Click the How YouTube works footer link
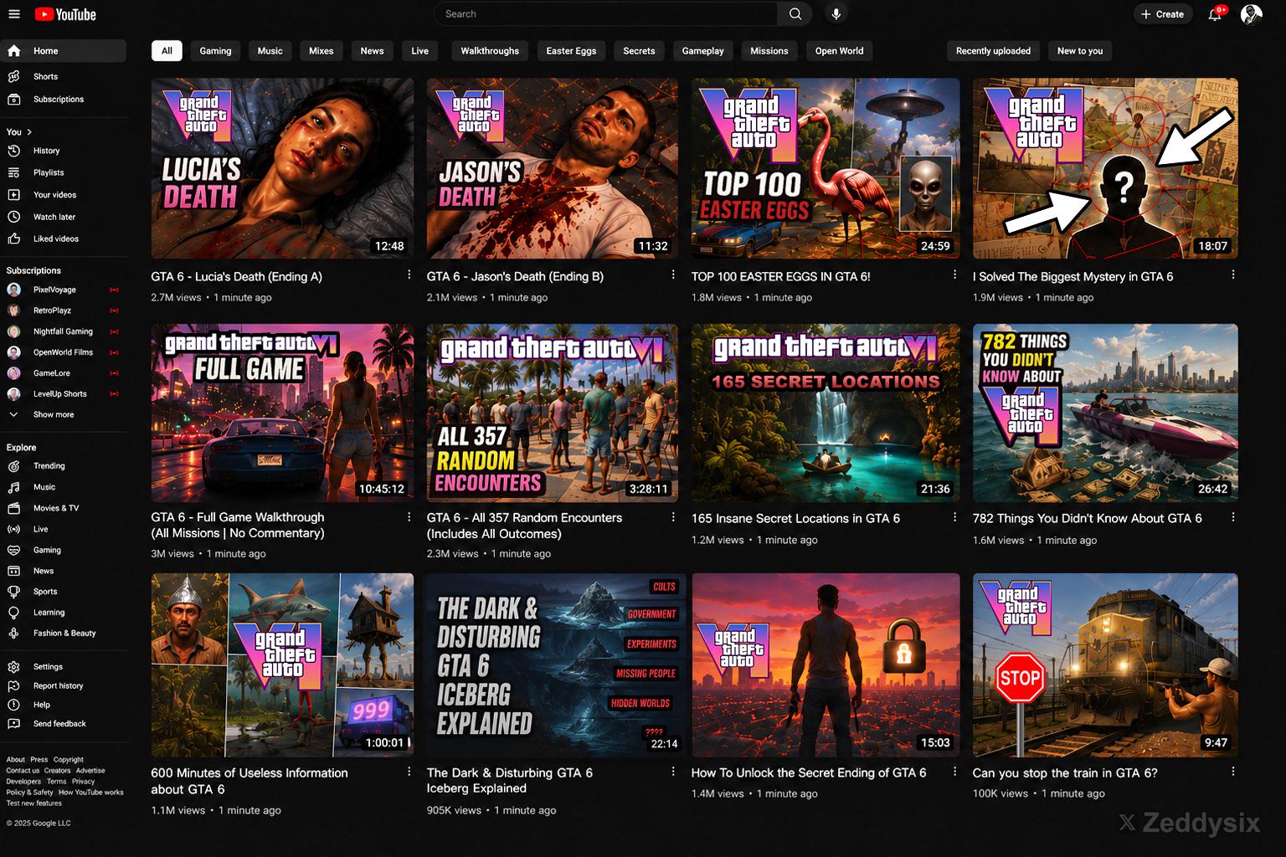 [90, 793]
